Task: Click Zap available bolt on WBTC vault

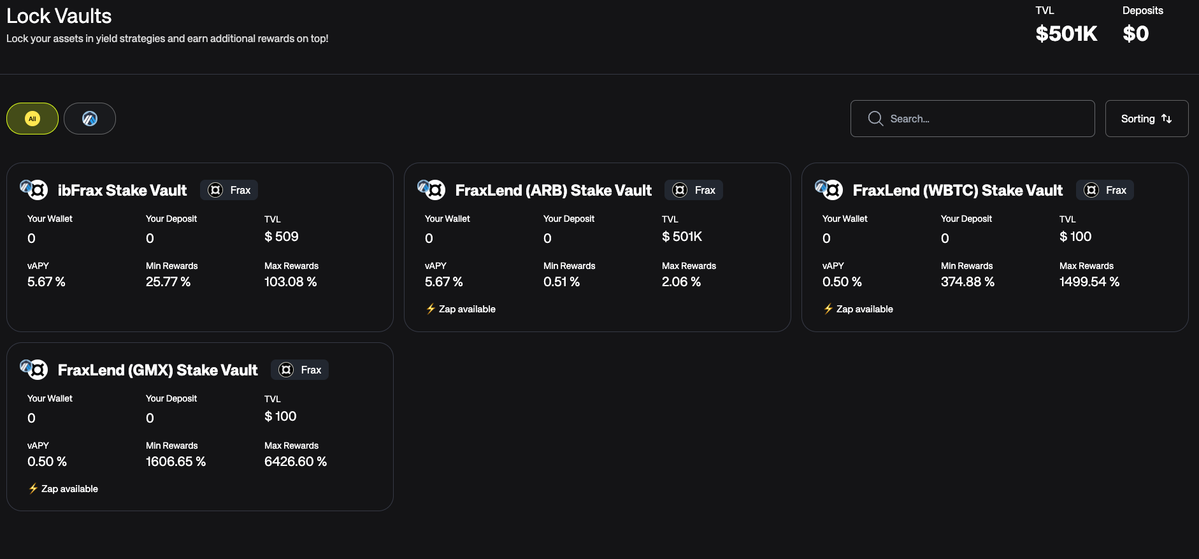Action: (x=829, y=309)
